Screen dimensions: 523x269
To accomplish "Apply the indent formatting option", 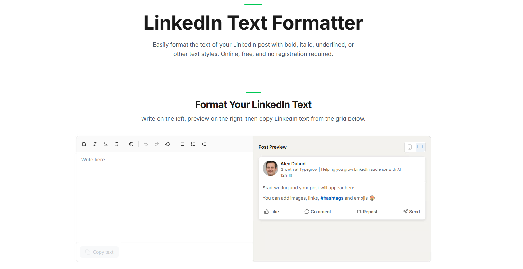I will (x=204, y=144).
